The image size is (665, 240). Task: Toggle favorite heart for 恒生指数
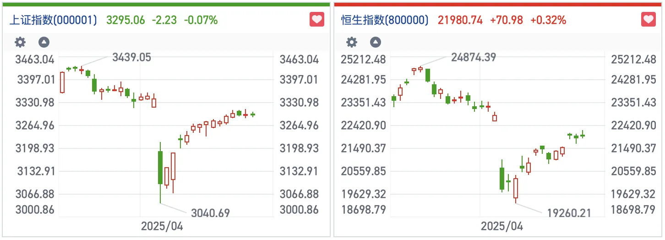(648, 20)
